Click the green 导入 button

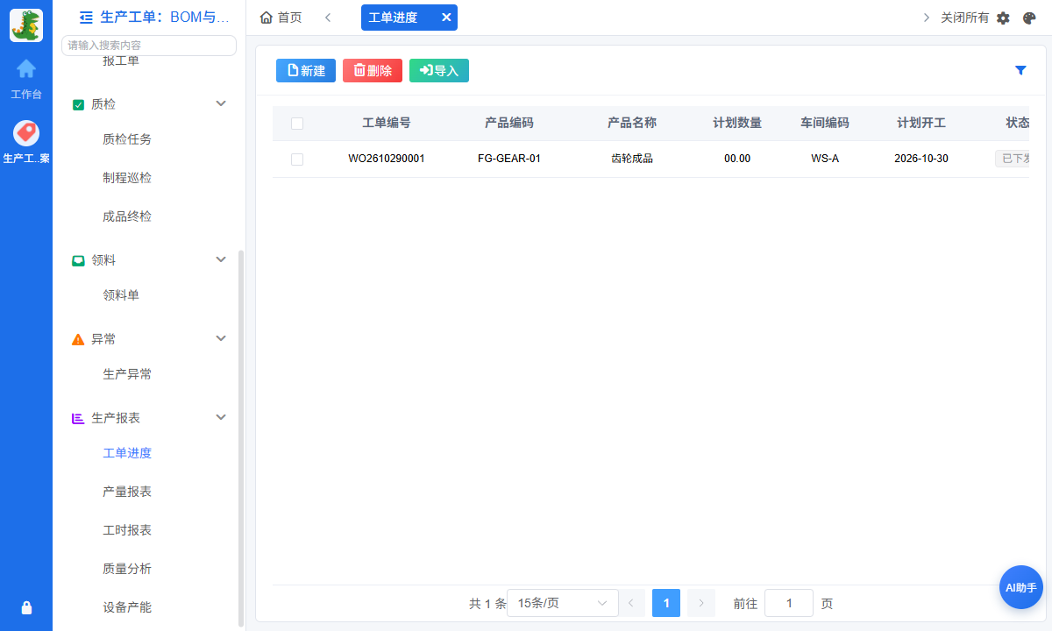439,71
